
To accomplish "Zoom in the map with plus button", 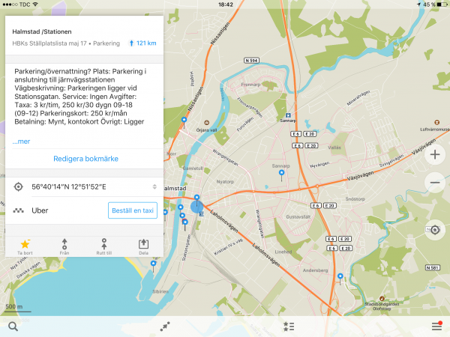I will click(x=435, y=156).
